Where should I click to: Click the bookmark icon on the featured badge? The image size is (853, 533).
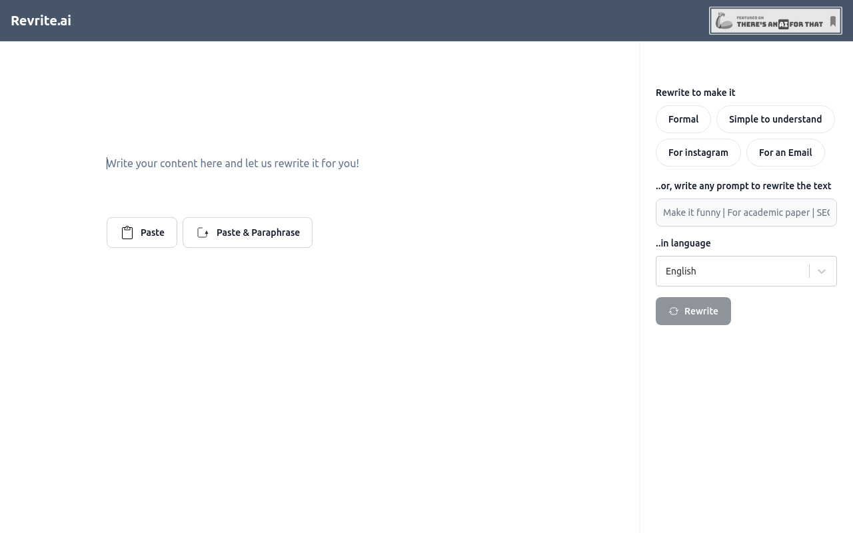(832, 21)
